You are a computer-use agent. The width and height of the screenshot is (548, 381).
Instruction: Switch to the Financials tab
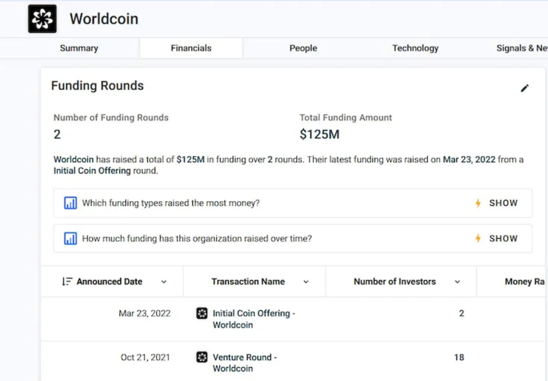[191, 48]
